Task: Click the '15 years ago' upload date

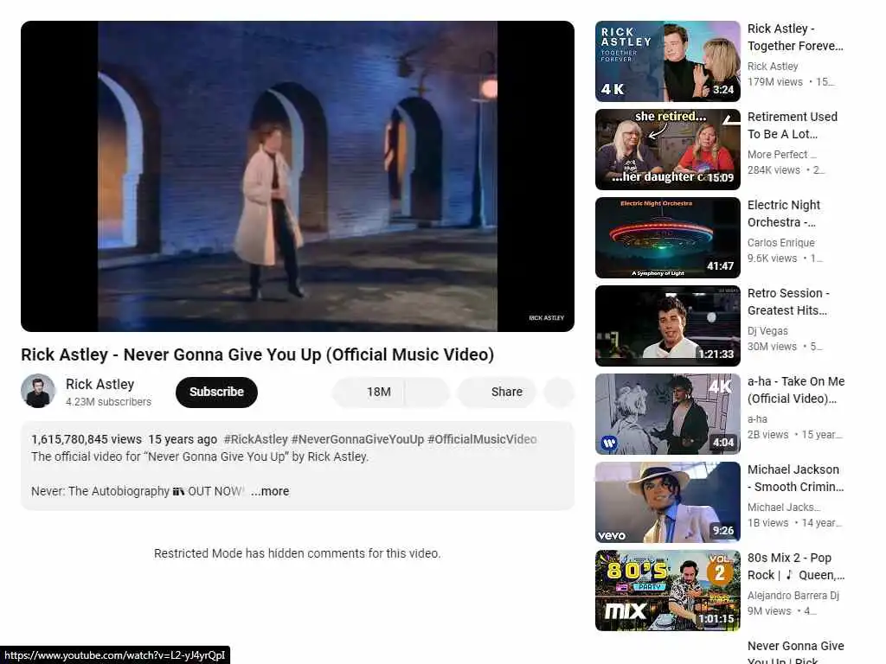Action: tap(183, 439)
